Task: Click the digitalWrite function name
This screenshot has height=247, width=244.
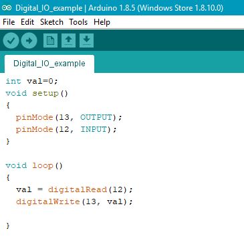Action: 48,202
